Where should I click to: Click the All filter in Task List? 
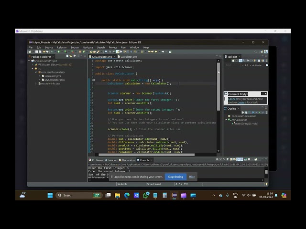coord(246,65)
